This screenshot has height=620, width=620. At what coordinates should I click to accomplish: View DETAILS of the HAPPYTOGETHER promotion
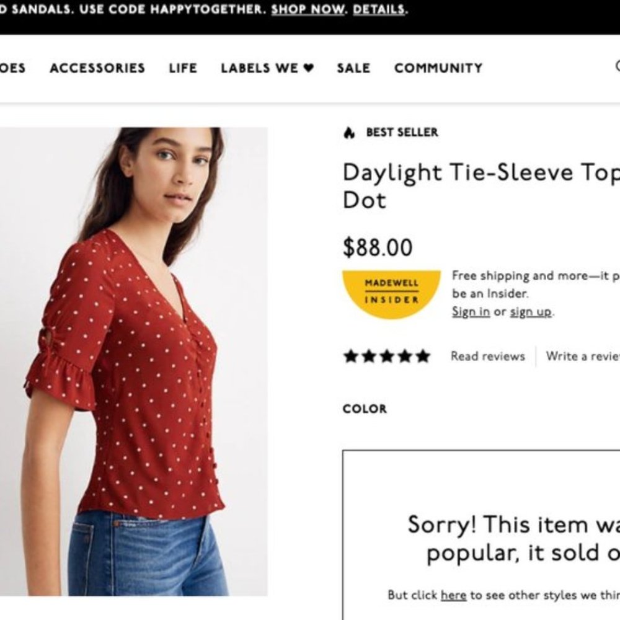[x=379, y=9]
